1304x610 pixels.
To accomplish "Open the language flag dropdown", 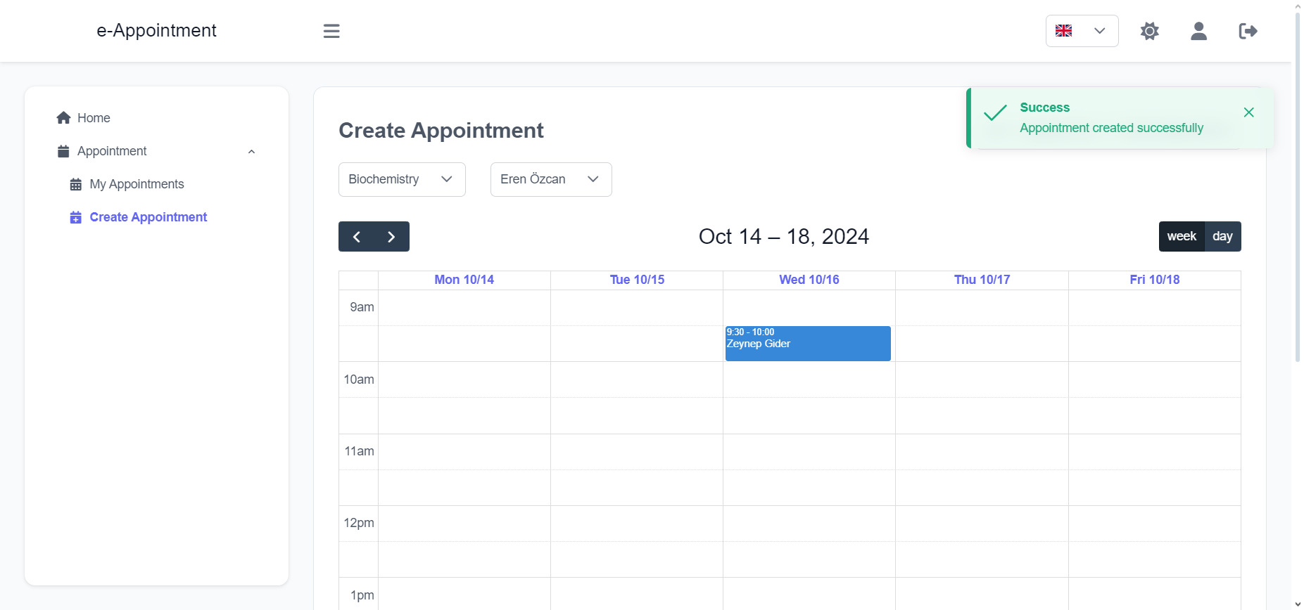I will tap(1082, 31).
